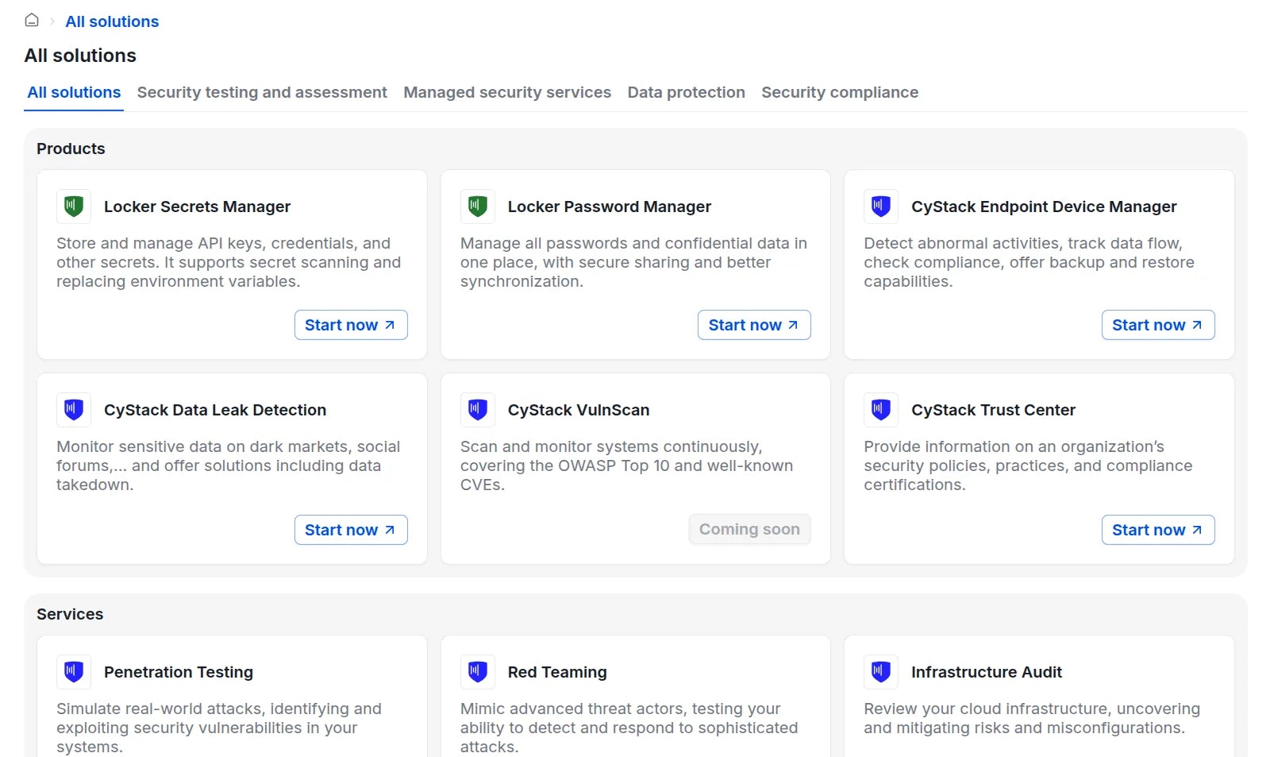Click the Services section heading
1270x757 pixels.
click(x=70, y=614)
